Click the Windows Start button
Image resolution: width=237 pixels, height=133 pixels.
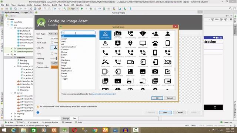[x=4, y=130]
